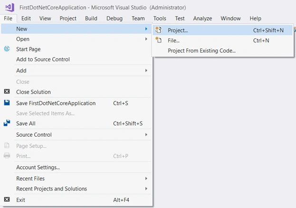Click the New Project icon in submenu
Viewport: 296px width, 208px height.
tap(158, 30)
